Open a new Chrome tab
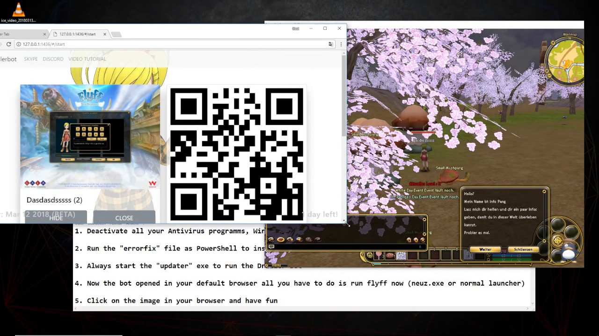Image resolution: width=599 pixels, height=336 pixels. click(x=117, y=34)
